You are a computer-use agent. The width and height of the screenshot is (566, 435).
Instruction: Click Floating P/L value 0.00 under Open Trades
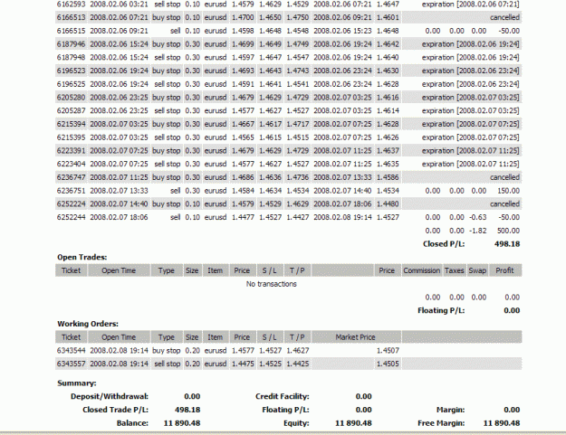coord(512,311)
